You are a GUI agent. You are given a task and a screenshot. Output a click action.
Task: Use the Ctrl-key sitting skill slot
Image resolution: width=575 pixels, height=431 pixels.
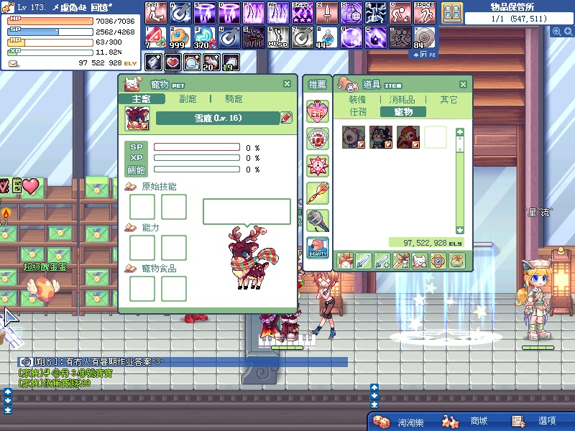155,13
